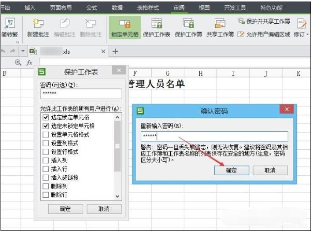312x233 pixels.
Task: Click the 管理人员名单 title cell
Action: pos(156,84)
